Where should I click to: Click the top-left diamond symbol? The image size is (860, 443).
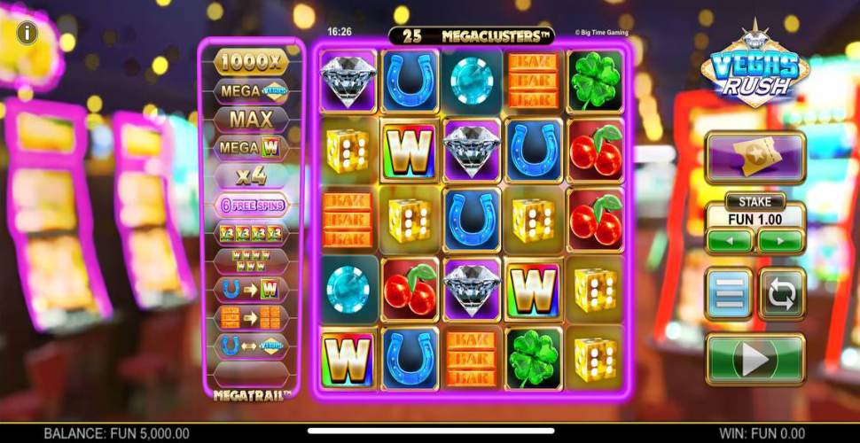348,82
